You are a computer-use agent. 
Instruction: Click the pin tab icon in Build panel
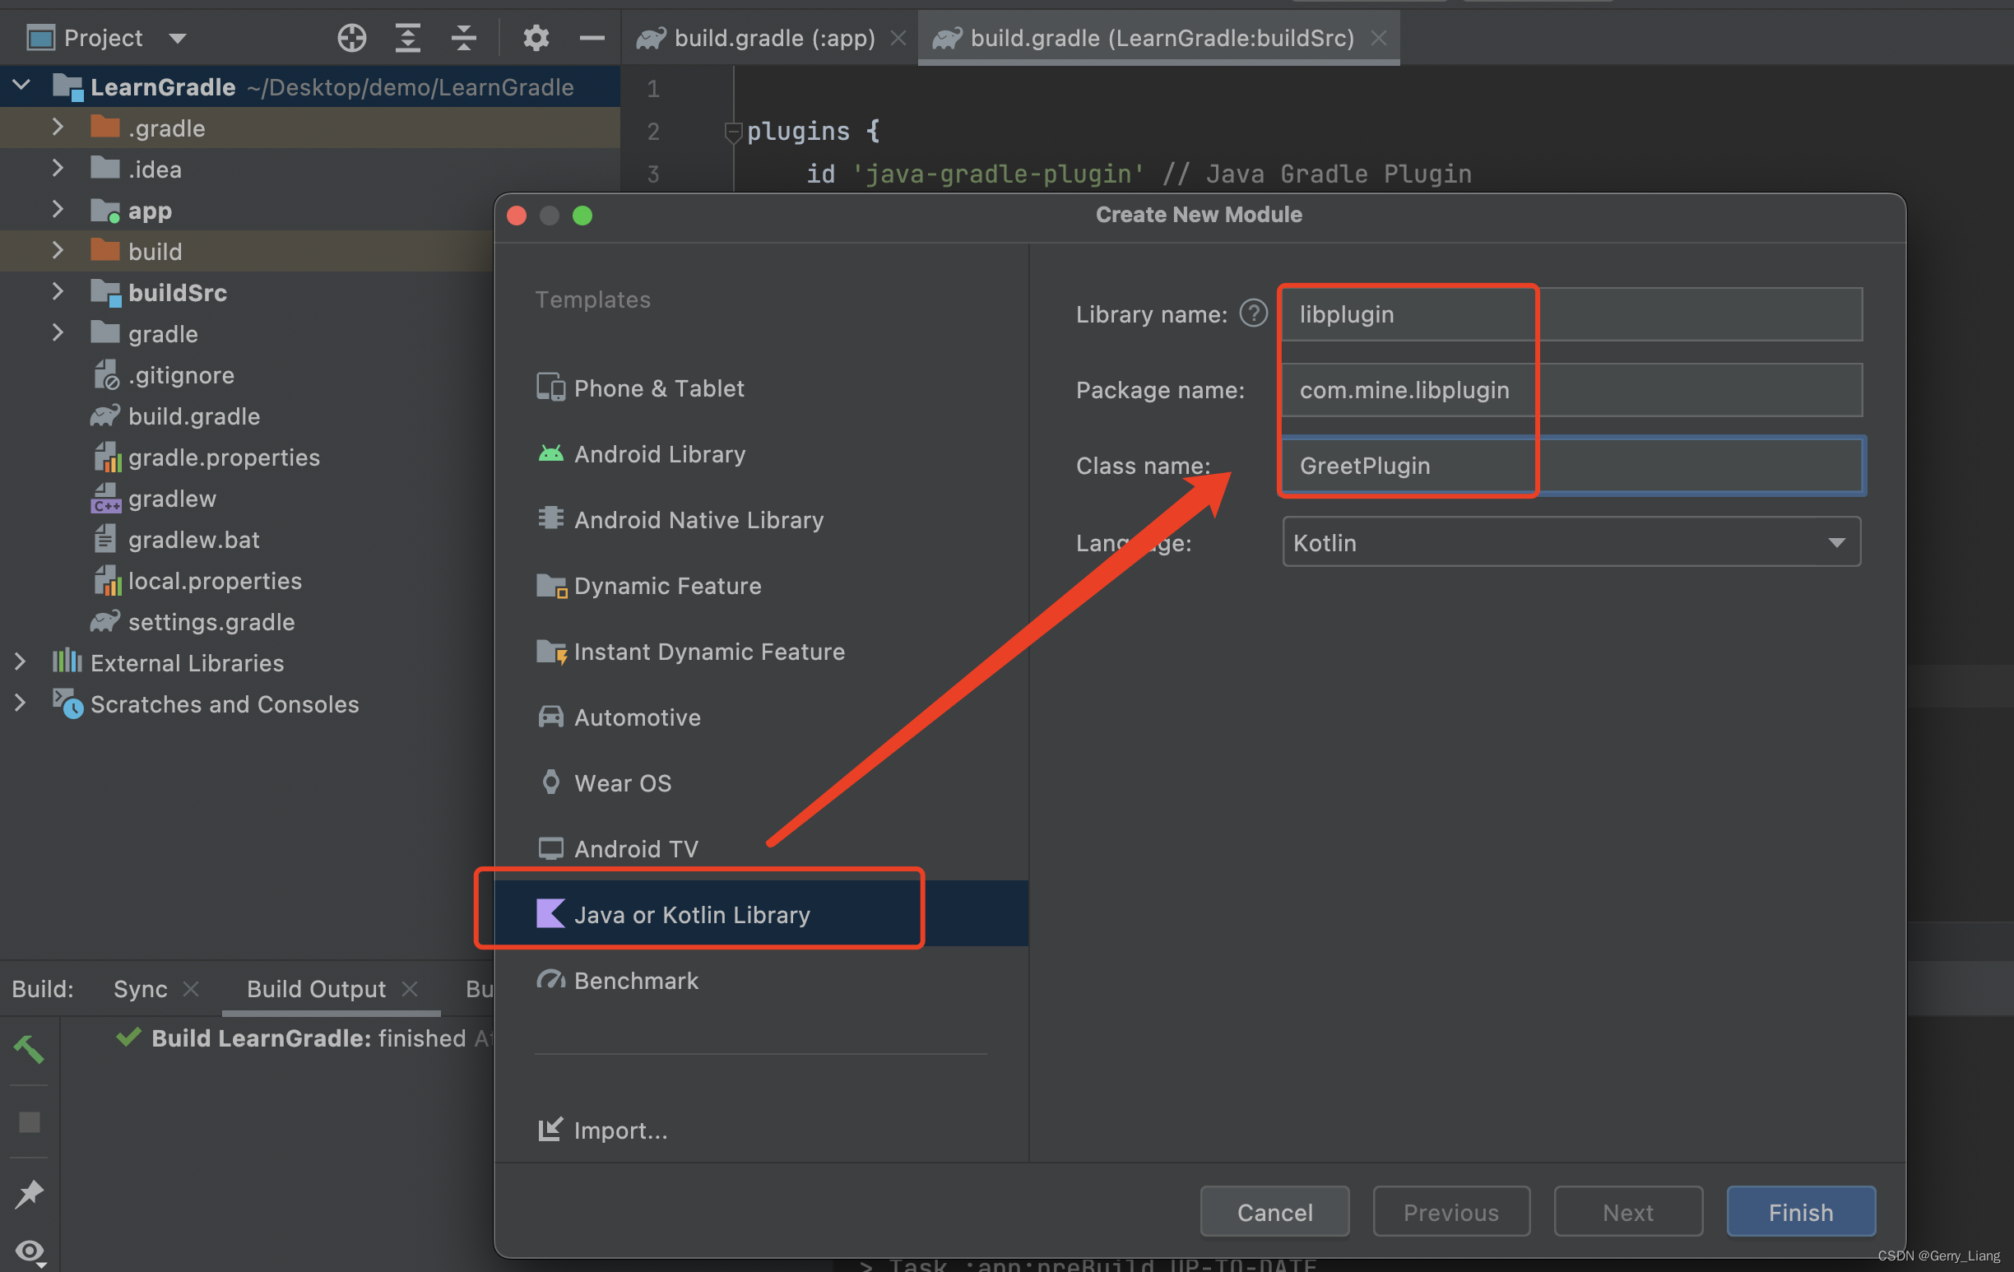pos(30,1193)
